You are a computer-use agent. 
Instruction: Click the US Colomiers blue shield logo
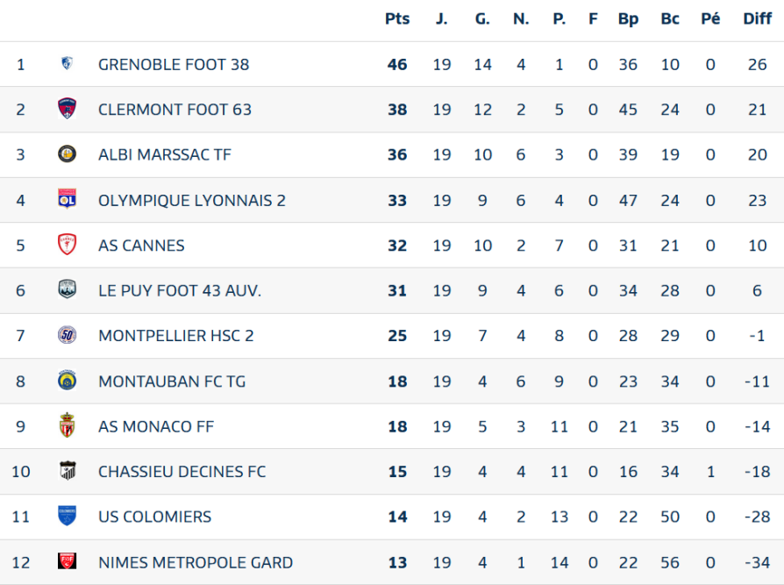[x=67, y=516]
